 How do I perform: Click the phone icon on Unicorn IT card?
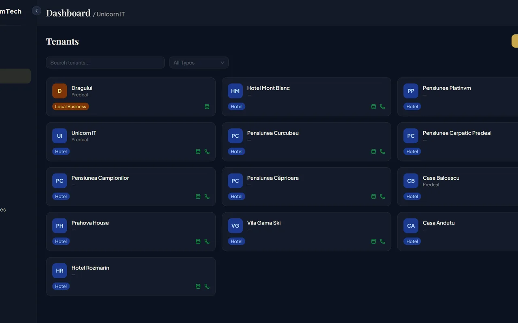pyautogui.click(x=207, y=151)
